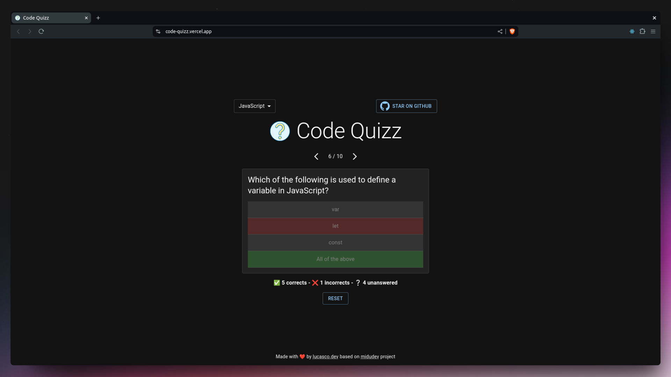Viewport: 671px width, 377px height.
Task: Click the quiz question text
Action: 322,185
